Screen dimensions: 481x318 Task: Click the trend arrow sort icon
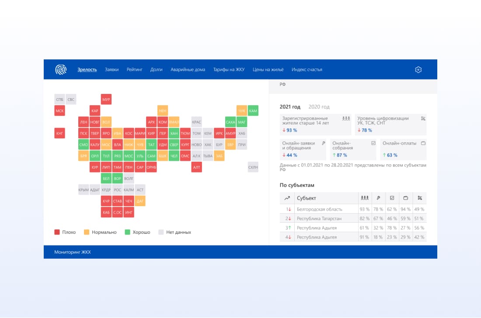point(287,198)
